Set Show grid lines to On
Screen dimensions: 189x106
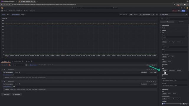169,57
